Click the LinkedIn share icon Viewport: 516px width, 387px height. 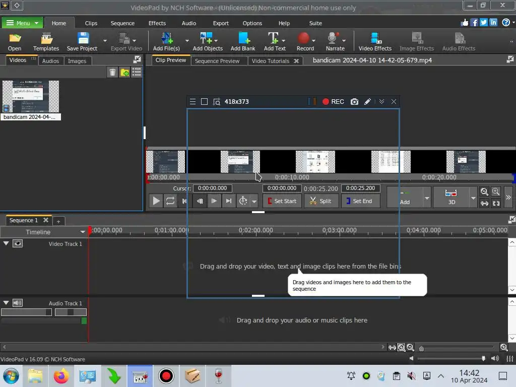[x=493, y=22]
